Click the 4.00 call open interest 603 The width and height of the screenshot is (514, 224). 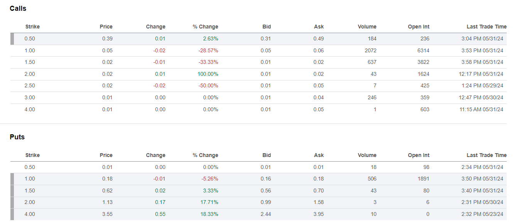point(424,109)
